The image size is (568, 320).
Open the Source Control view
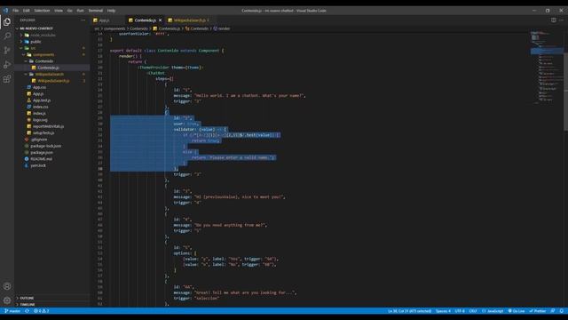[x=7, y=51]
